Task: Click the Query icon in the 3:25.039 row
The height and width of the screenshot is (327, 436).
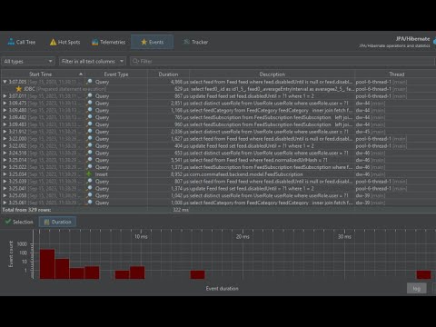Action: pos(90,182)
